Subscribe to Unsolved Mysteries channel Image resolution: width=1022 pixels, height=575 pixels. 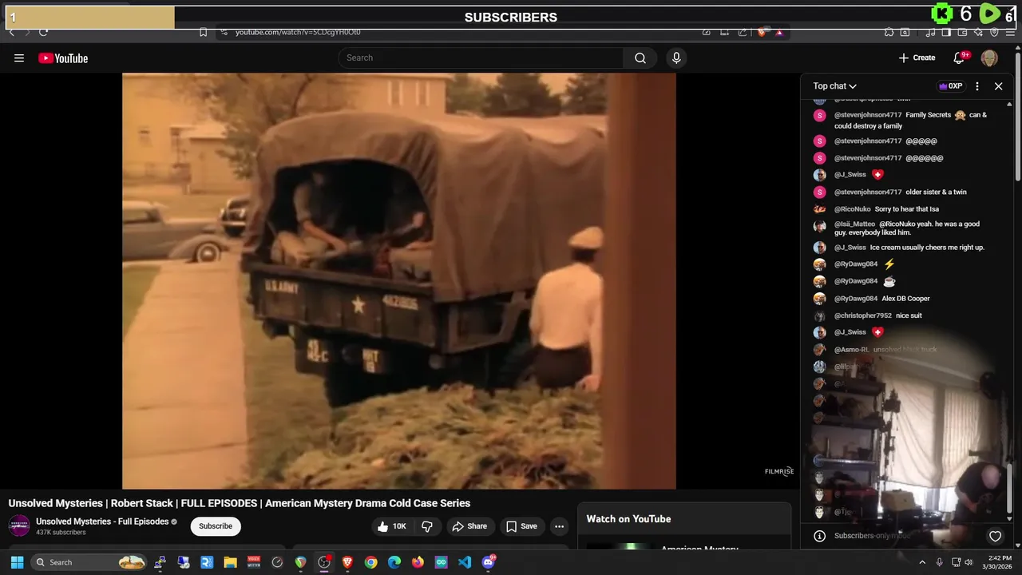pyautogui.click(x=216, y=526)
